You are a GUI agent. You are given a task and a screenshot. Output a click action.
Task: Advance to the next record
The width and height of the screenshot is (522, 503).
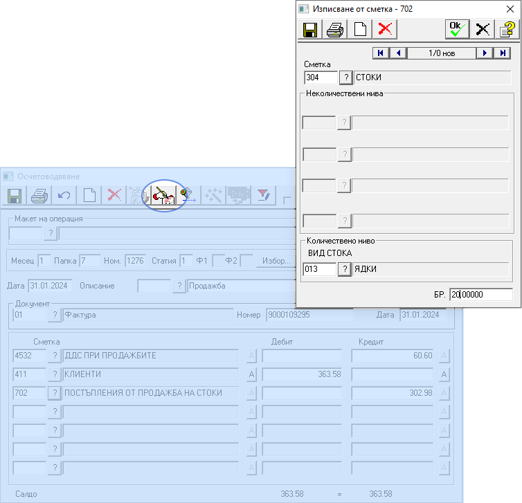tap(485, 53)
